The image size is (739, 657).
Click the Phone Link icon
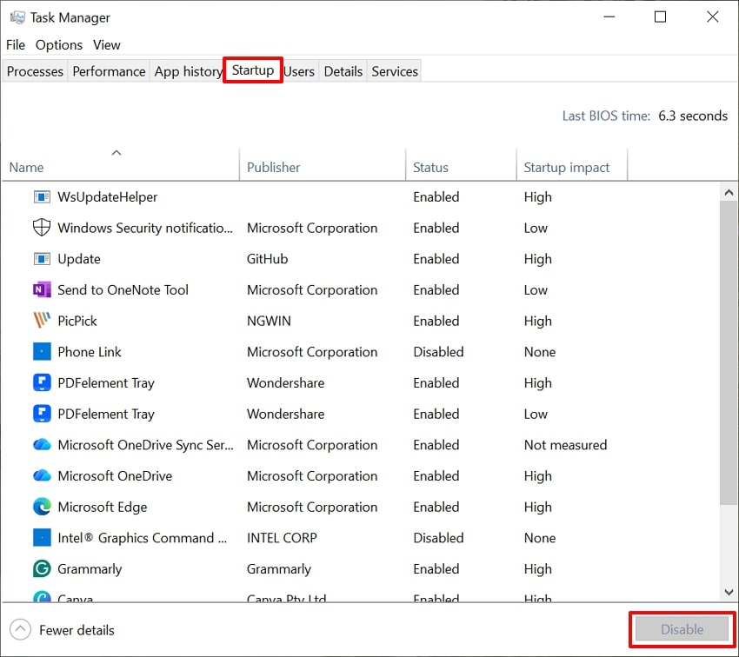pyautogui.click(x=41, y=352)
